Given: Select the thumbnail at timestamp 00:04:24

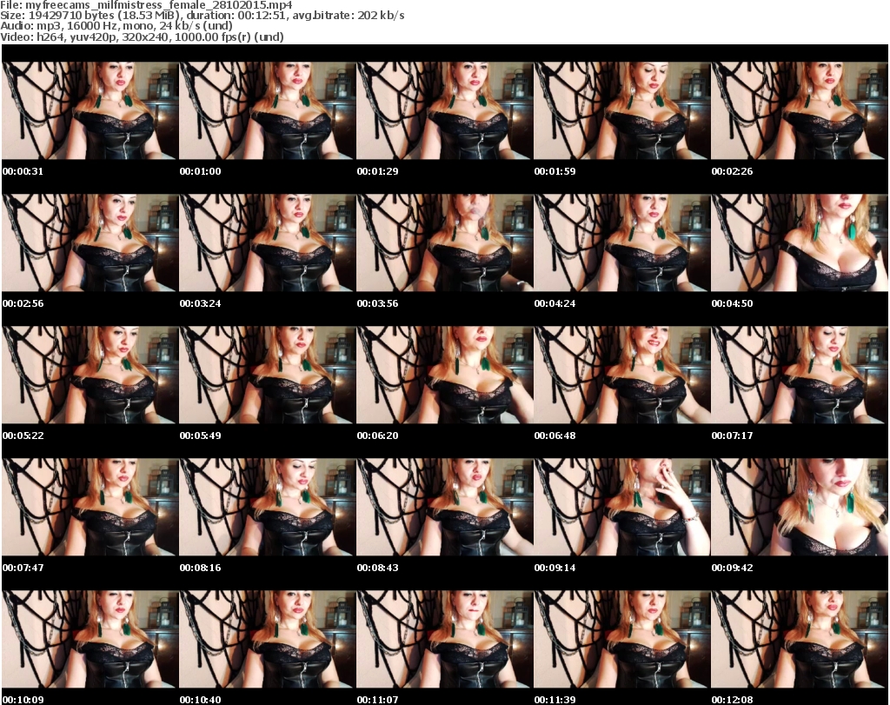Looking at the screenshot, I should point(622,243).
